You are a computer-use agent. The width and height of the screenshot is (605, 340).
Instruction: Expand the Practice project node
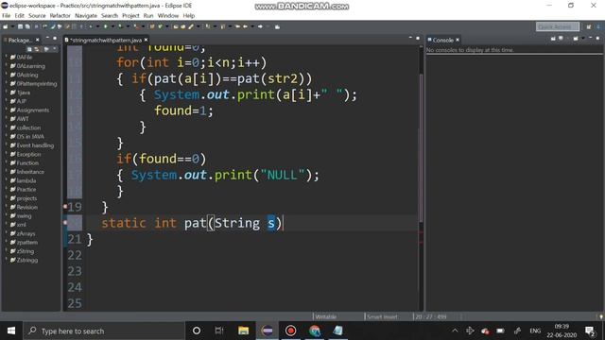point(7,189)
